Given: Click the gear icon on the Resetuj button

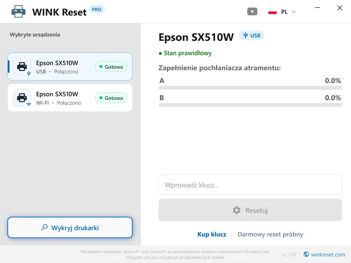Looking at the screenshot, I should (x=236, y=210).
